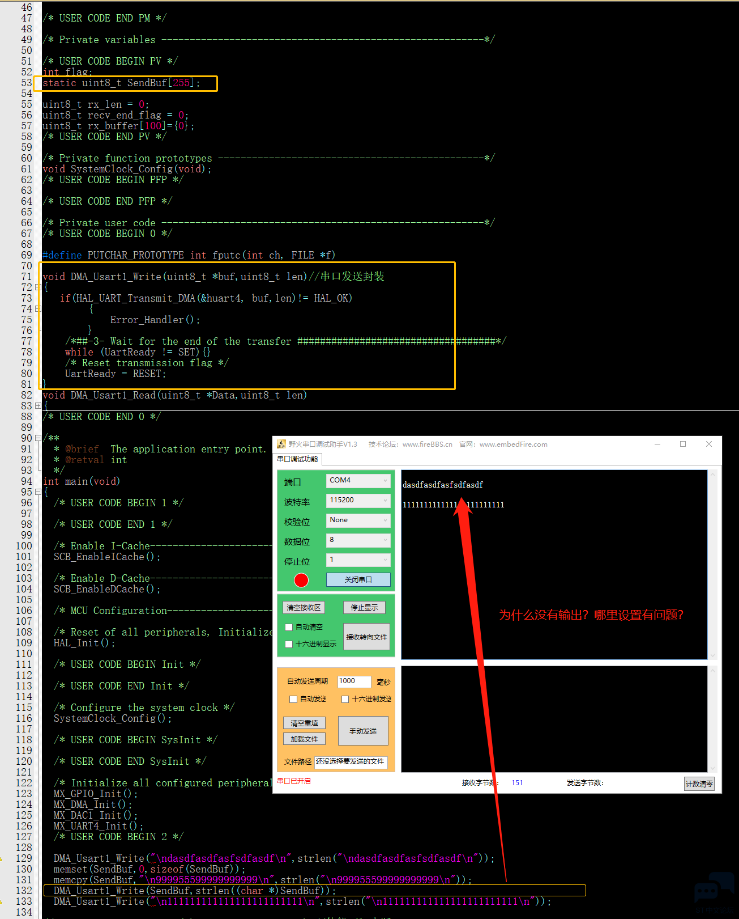Click the red port status indicator circle
The width and height of the screenshot is (739, 919).
(301, 580)
